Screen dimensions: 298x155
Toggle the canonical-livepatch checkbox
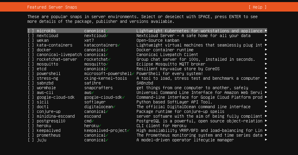[x=31, y=55]
